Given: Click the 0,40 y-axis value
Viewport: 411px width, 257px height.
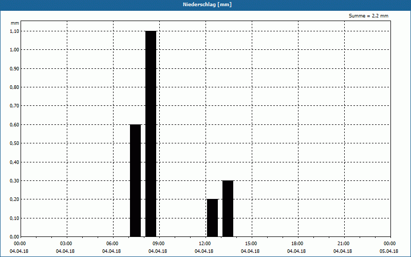Looking at the screenshot, I should (14, 162).
